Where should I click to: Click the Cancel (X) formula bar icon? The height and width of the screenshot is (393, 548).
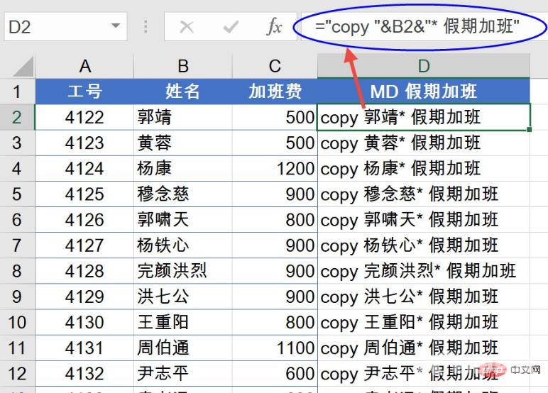pos(187,27)
